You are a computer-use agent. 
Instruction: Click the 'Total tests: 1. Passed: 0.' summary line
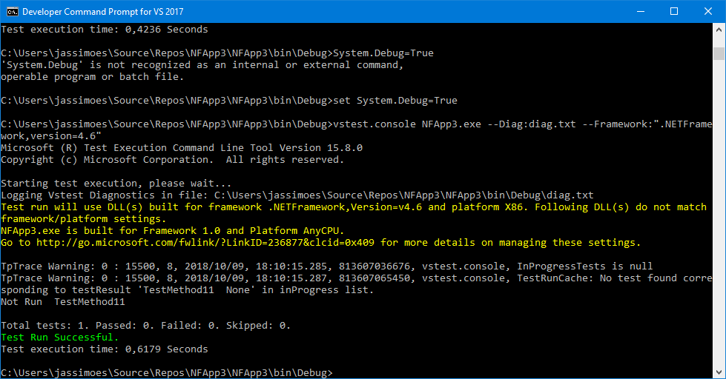(146, 326)
